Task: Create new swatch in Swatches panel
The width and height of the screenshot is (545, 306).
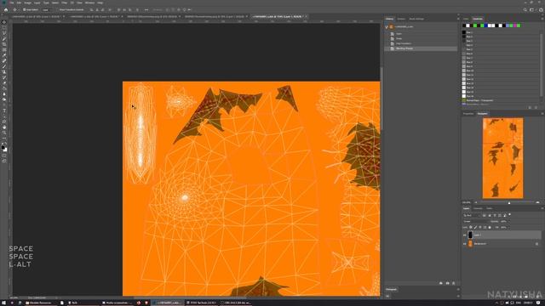Action: coord(530,108)
